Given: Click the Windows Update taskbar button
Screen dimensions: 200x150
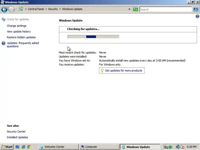Looking at the screenshot, I should click(x=140, y=147).
